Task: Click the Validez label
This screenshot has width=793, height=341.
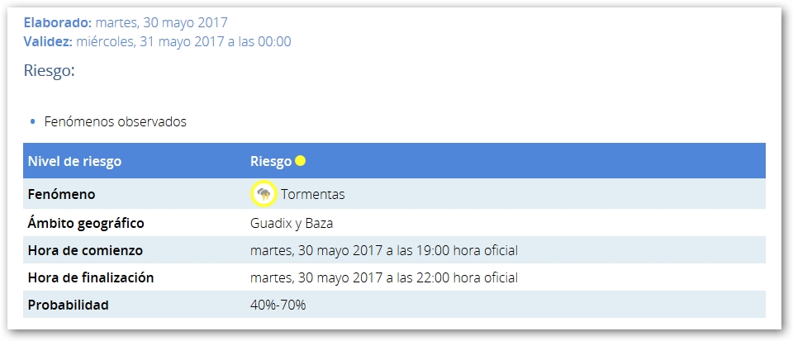Action: pyautogui.click(x=48, y=41)
